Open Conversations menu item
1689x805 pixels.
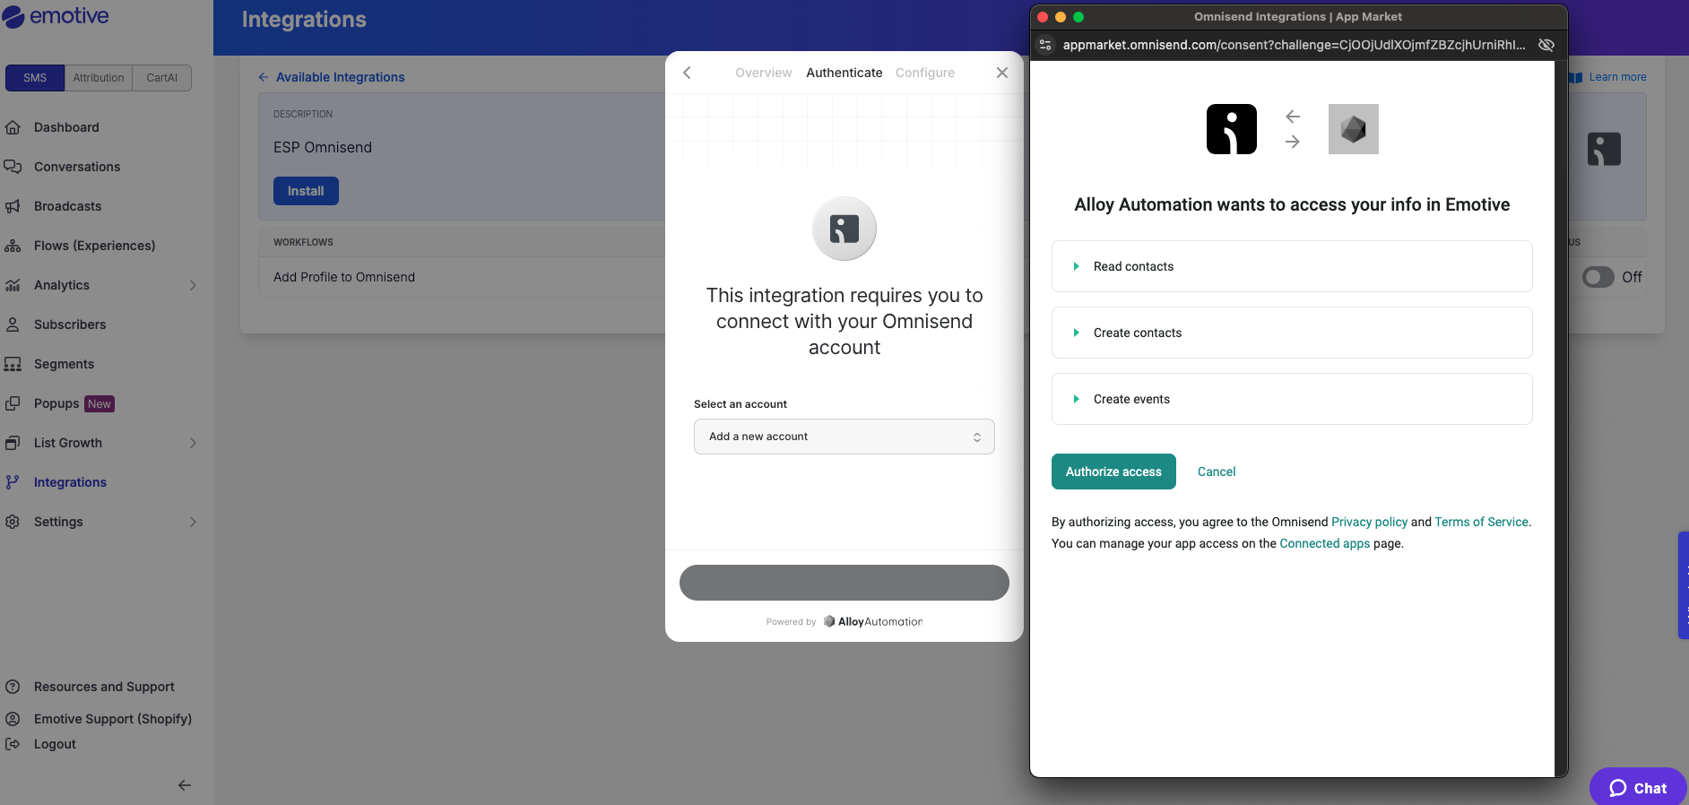77,167
